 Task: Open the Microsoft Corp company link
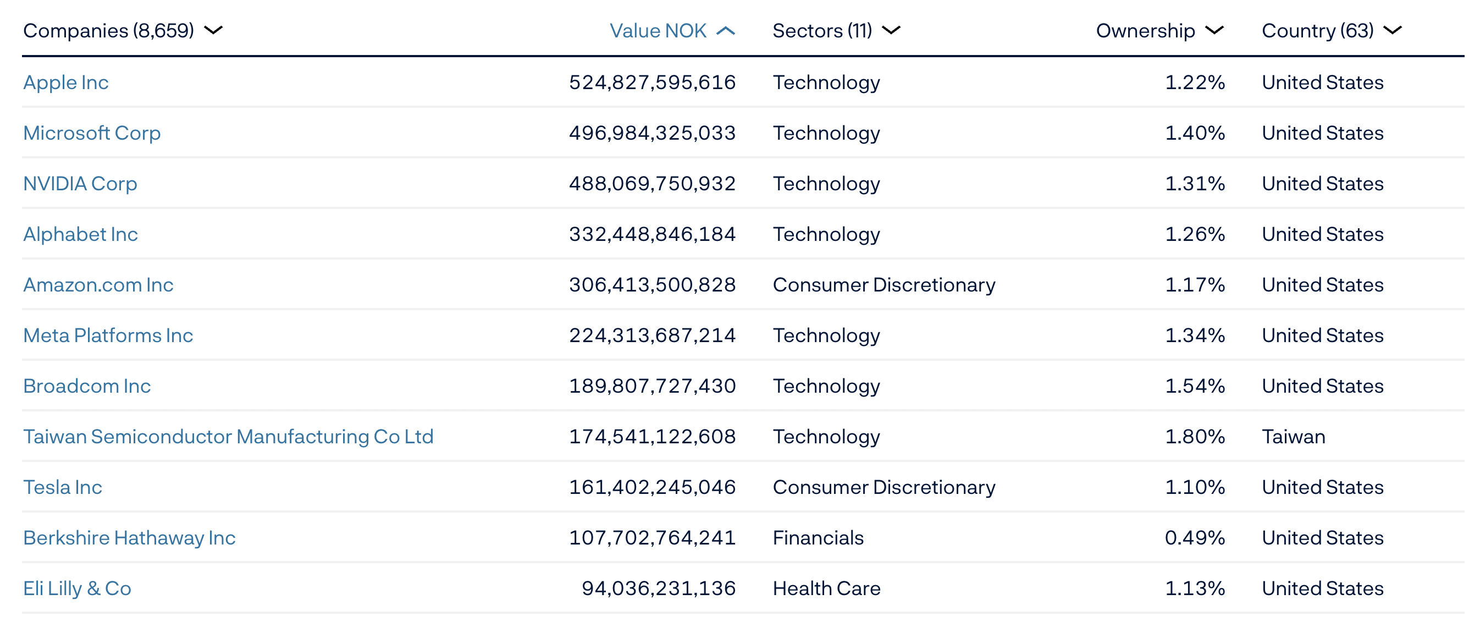point(92,133)
